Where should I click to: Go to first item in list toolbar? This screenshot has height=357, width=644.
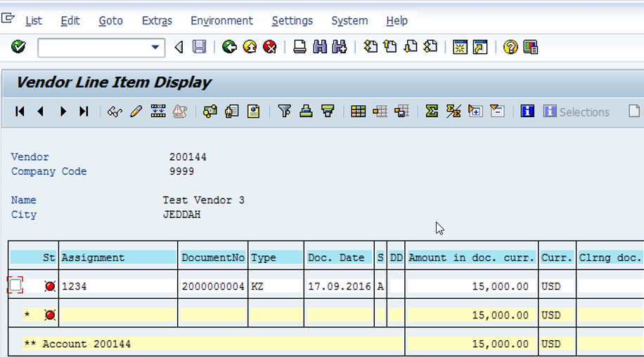(19, 112)
